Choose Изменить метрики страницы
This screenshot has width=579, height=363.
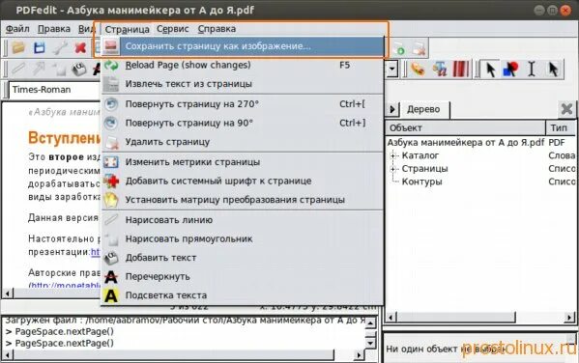click(x=243, y=162)
